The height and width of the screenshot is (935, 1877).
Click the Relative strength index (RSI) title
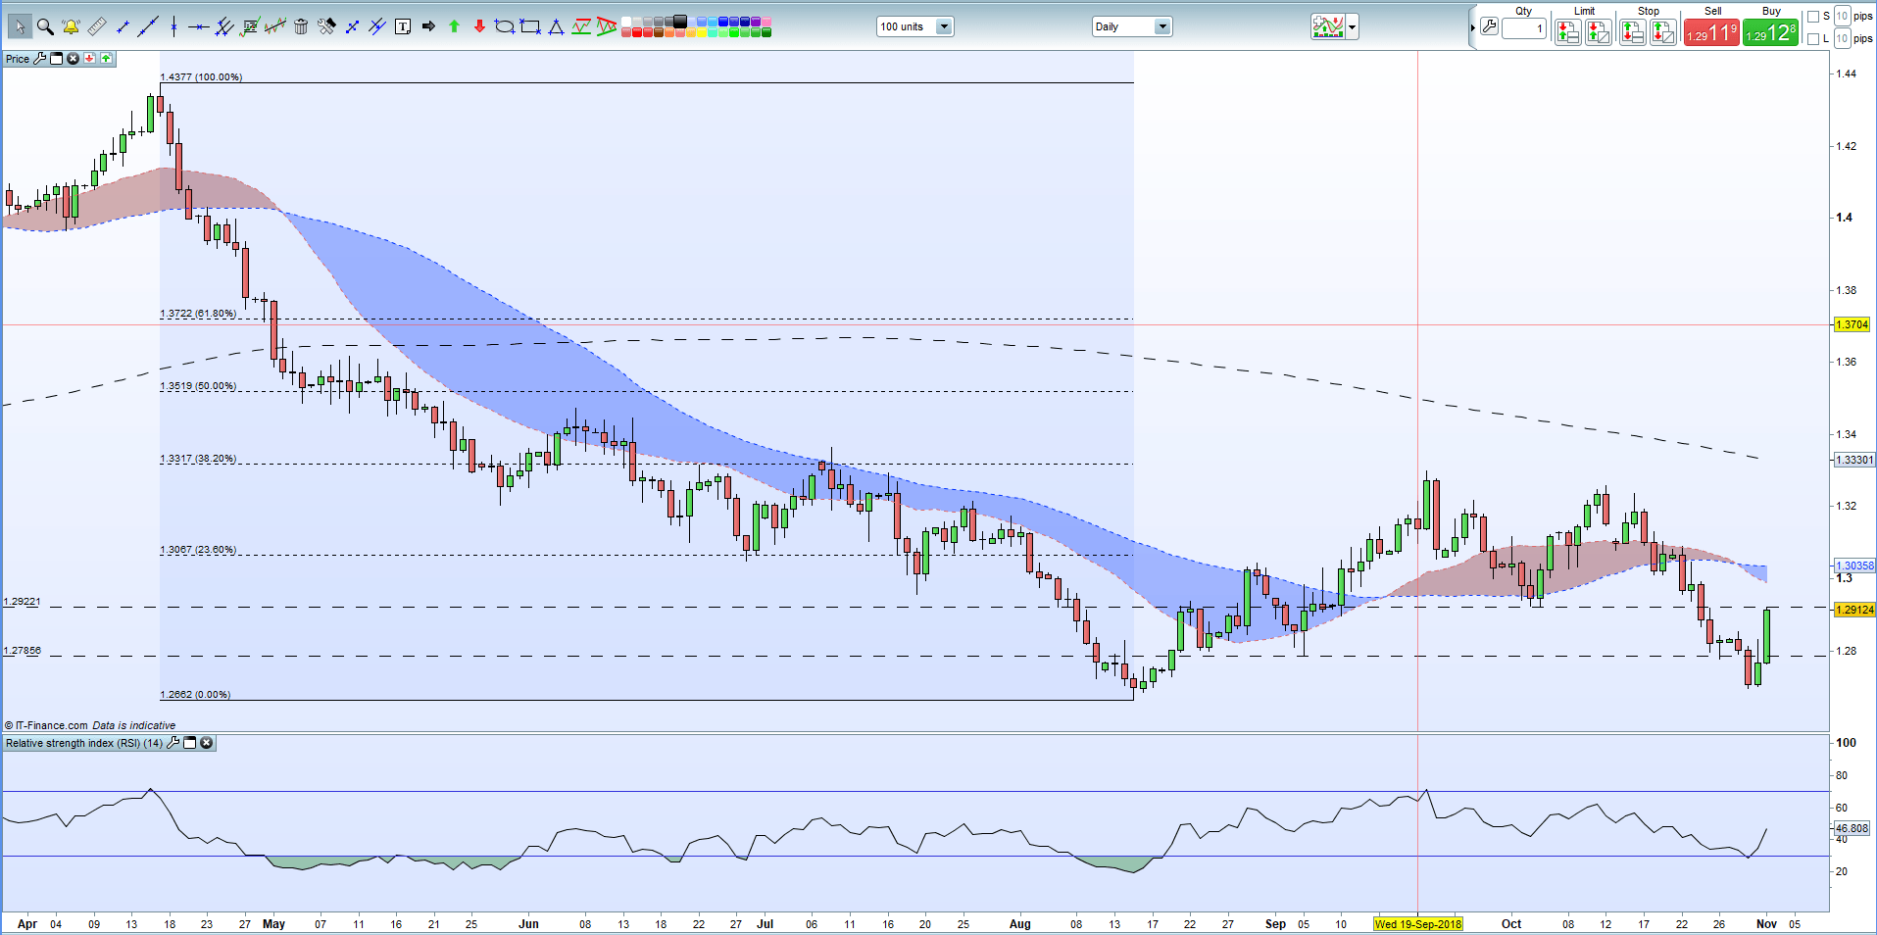tap(84, 743)
